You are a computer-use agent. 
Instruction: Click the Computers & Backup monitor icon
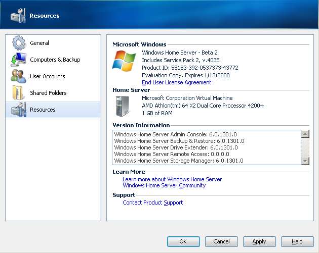click(x=19, y=60)
